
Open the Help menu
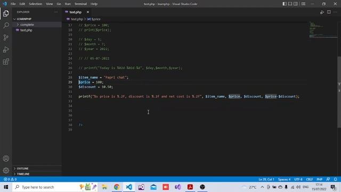tap(94, 4)
